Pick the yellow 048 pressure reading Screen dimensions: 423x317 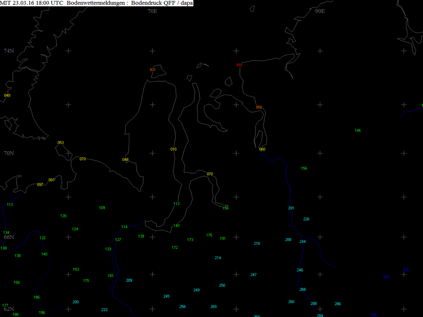(126, 160)
